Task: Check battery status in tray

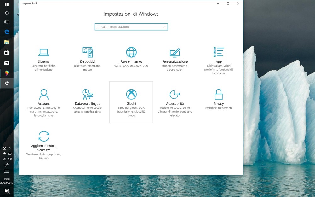Action: (10, 154)
